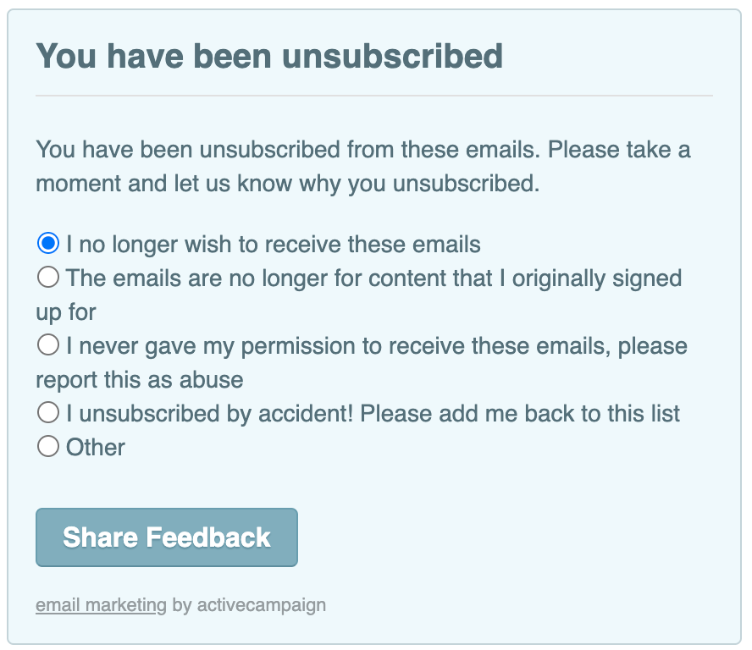Click the "report this as abuse" text
Image resolution: width=752 pixels, height=650 pixels.
(140, 380)
